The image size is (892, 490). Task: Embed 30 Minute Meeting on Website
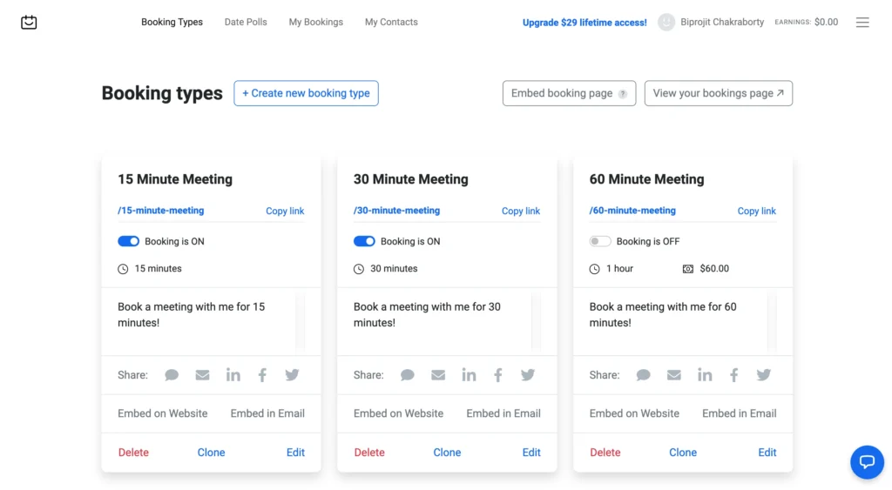(398, 413)
